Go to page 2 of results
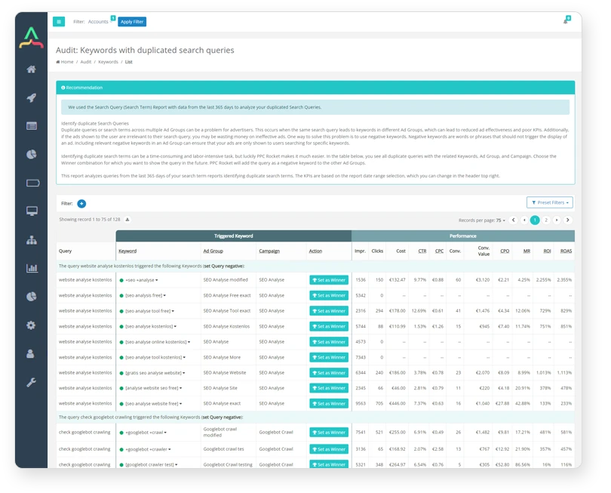The height and width of the screenshot is (493, 611). 546,220
